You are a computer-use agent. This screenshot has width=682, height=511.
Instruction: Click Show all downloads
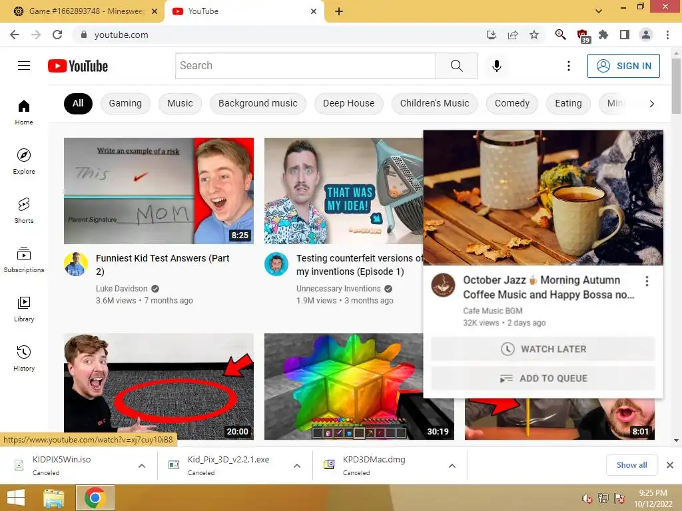[631, 465]
